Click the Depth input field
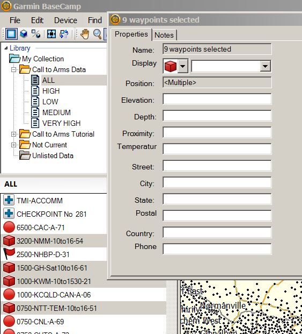Image resolution: width=302 pixels, height=334 pixels. [217, 116]
